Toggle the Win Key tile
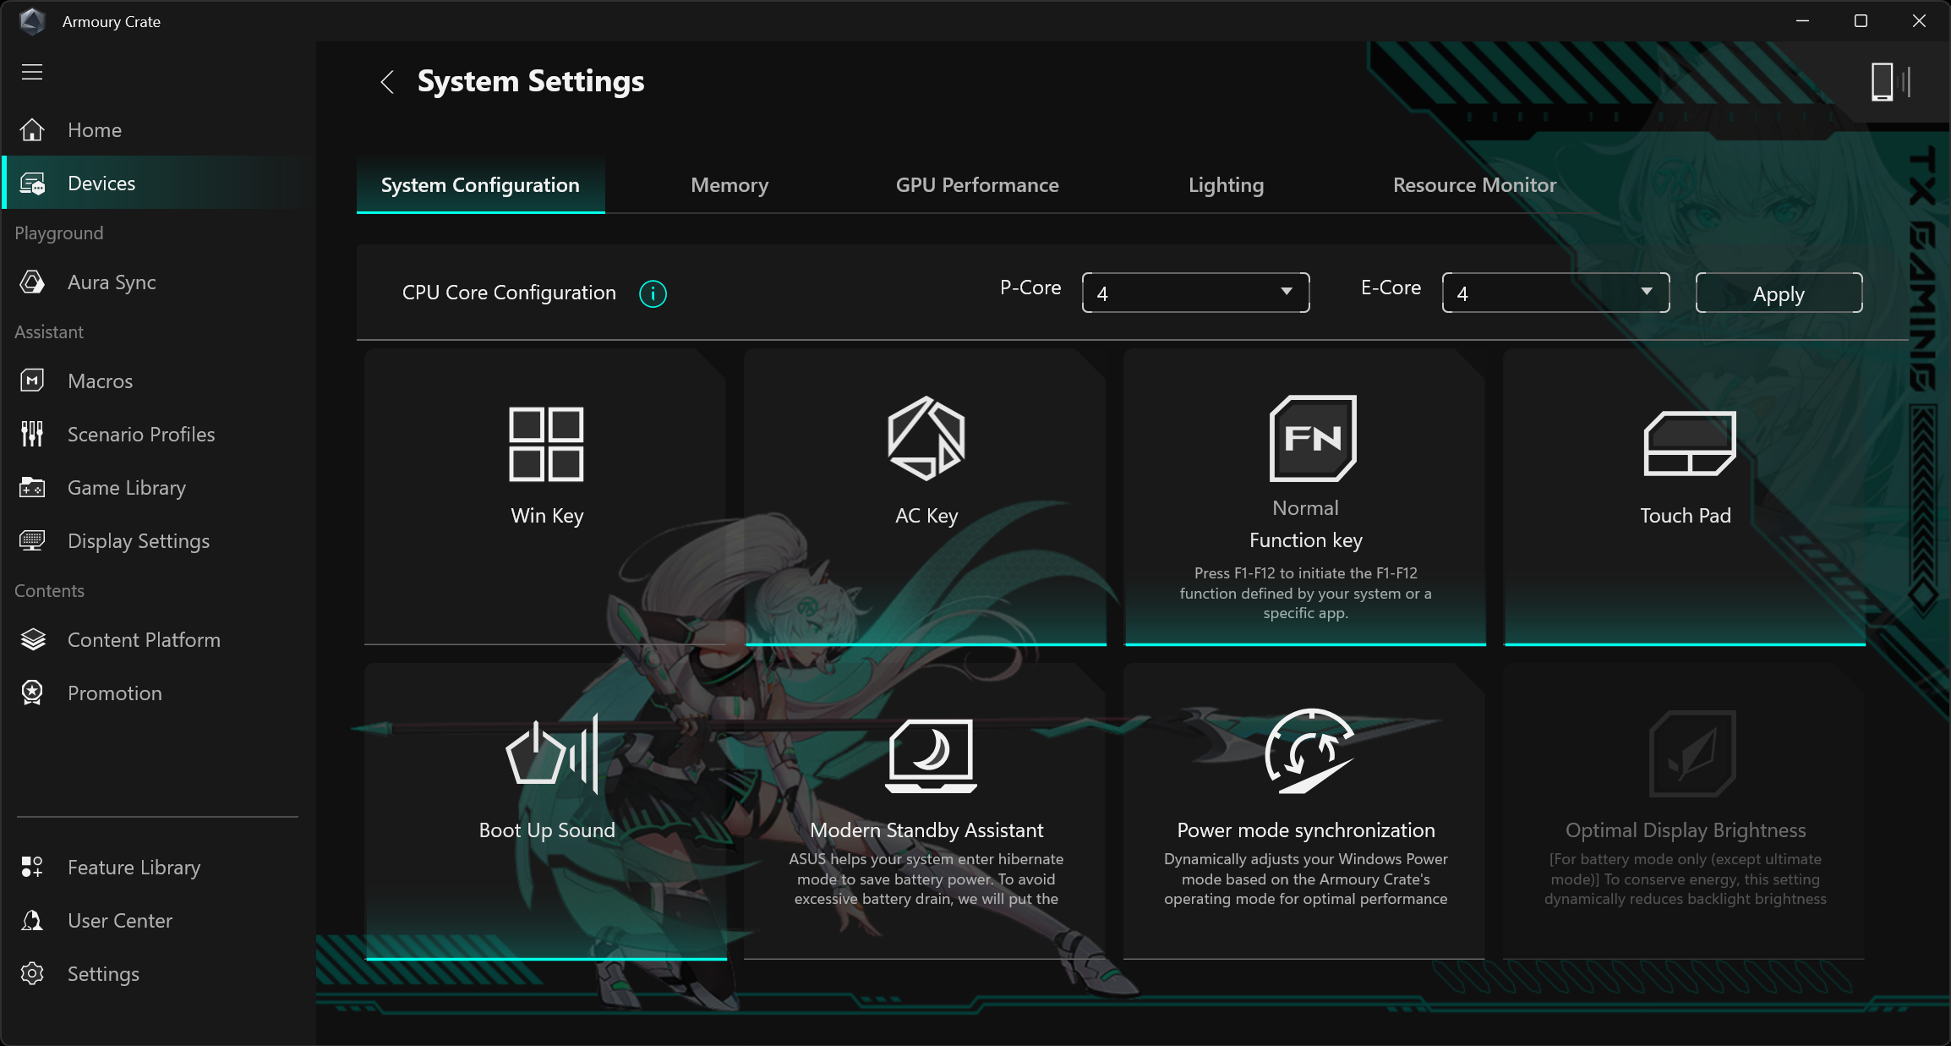Image resolution: width=1951 pixels, height=1046 pixels. (546, 496)
